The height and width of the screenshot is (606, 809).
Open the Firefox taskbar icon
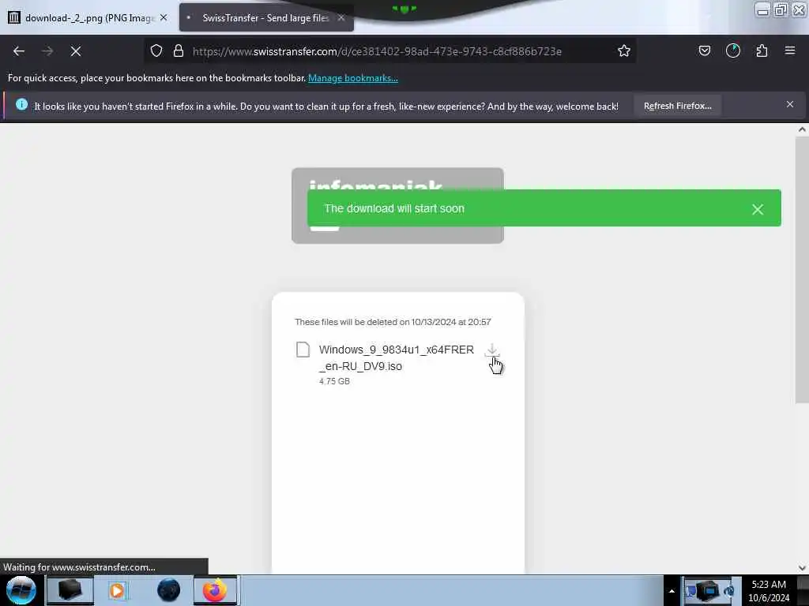coord(215,590)
